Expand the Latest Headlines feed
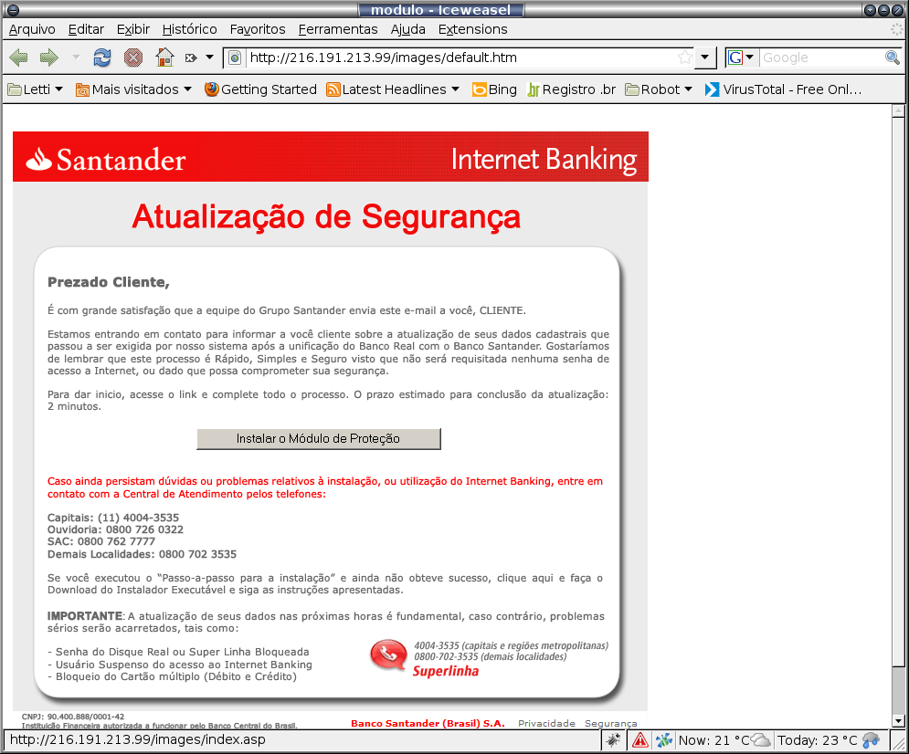 click(393, 89)
